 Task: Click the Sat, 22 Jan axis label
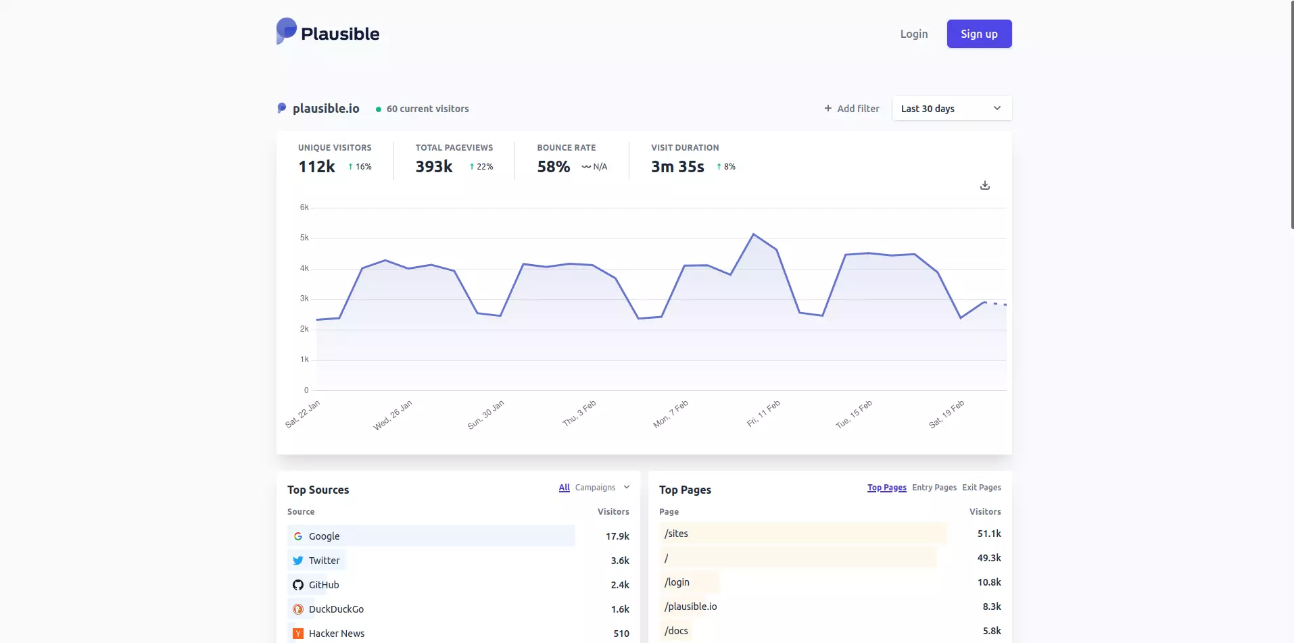[x=302, y=413]
